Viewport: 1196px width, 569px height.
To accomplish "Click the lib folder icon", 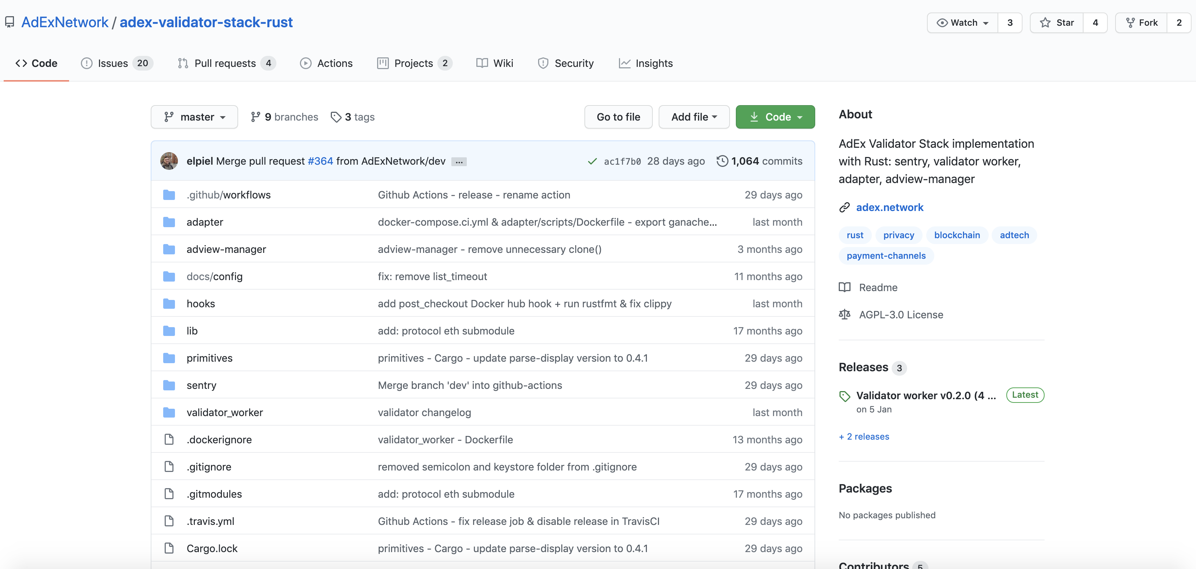I will pyautogui.click(x=169, y=331).
